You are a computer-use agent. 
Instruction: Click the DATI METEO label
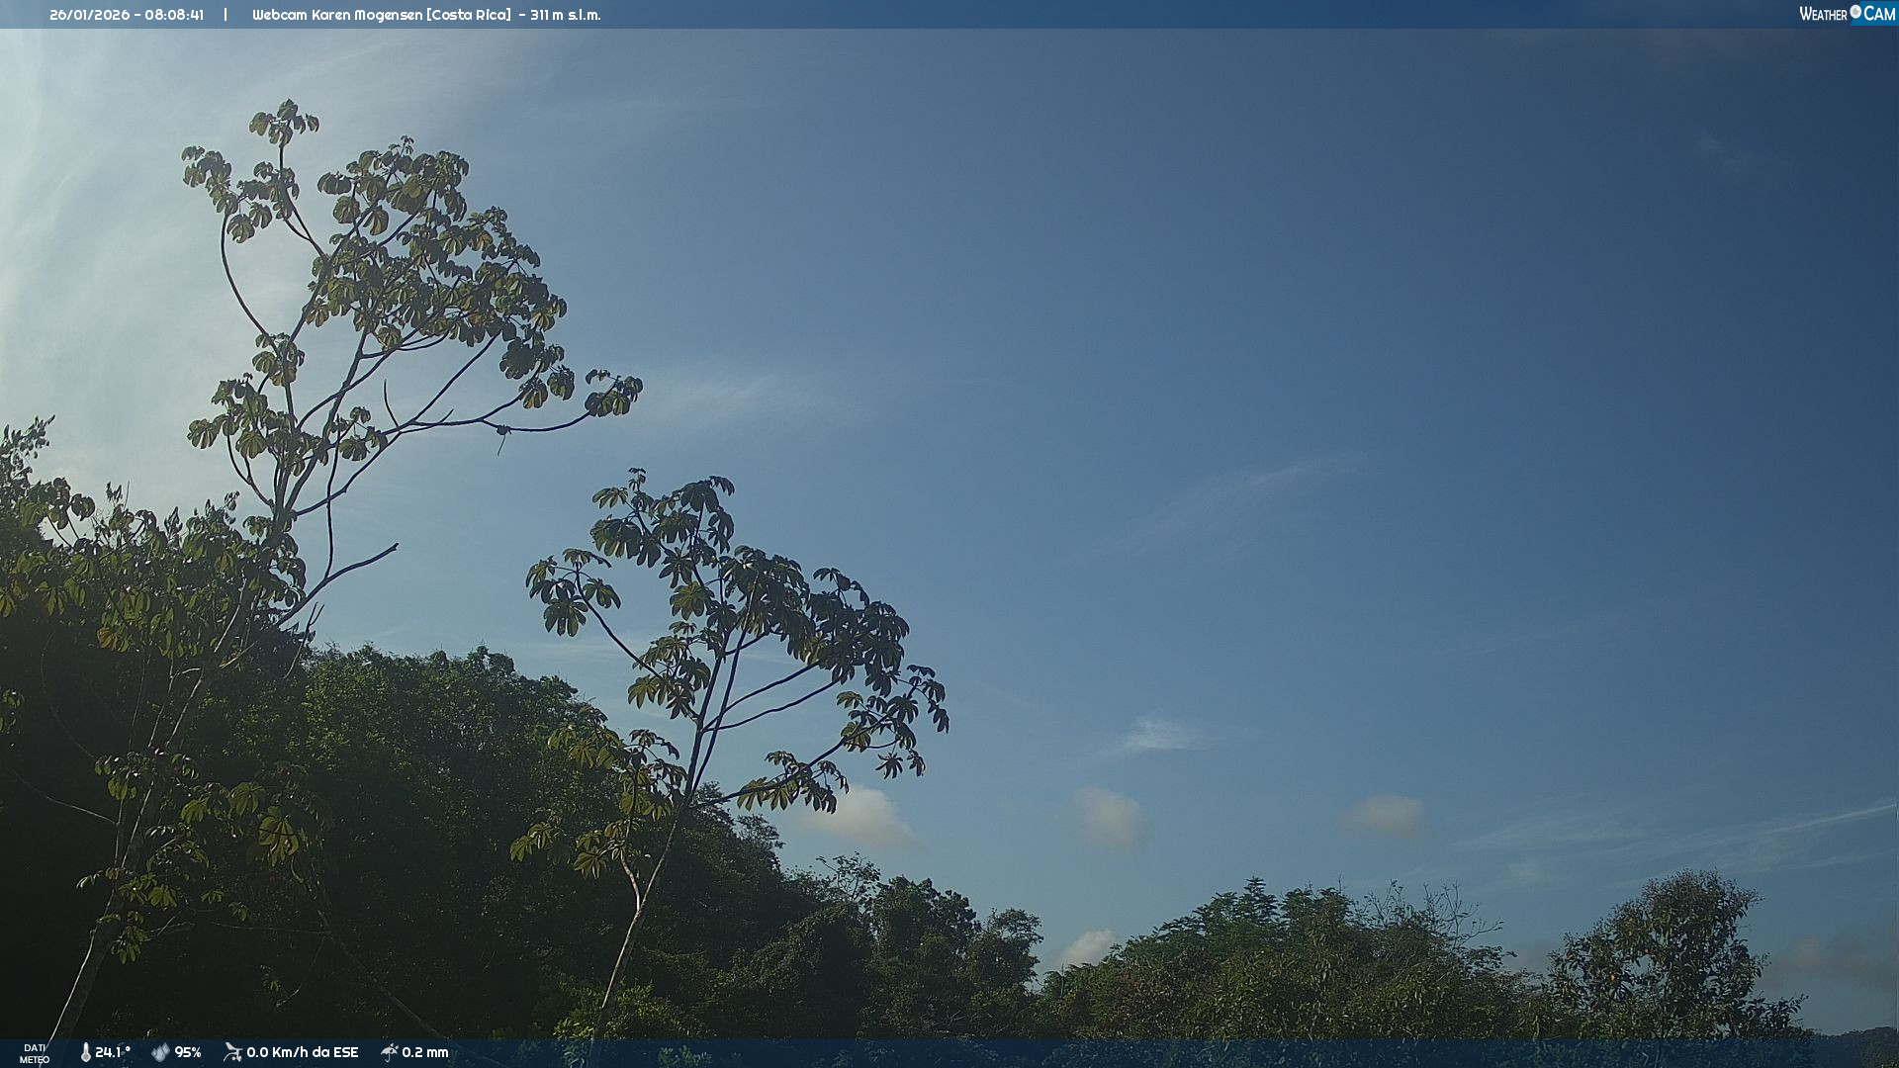coord(35,1053)
